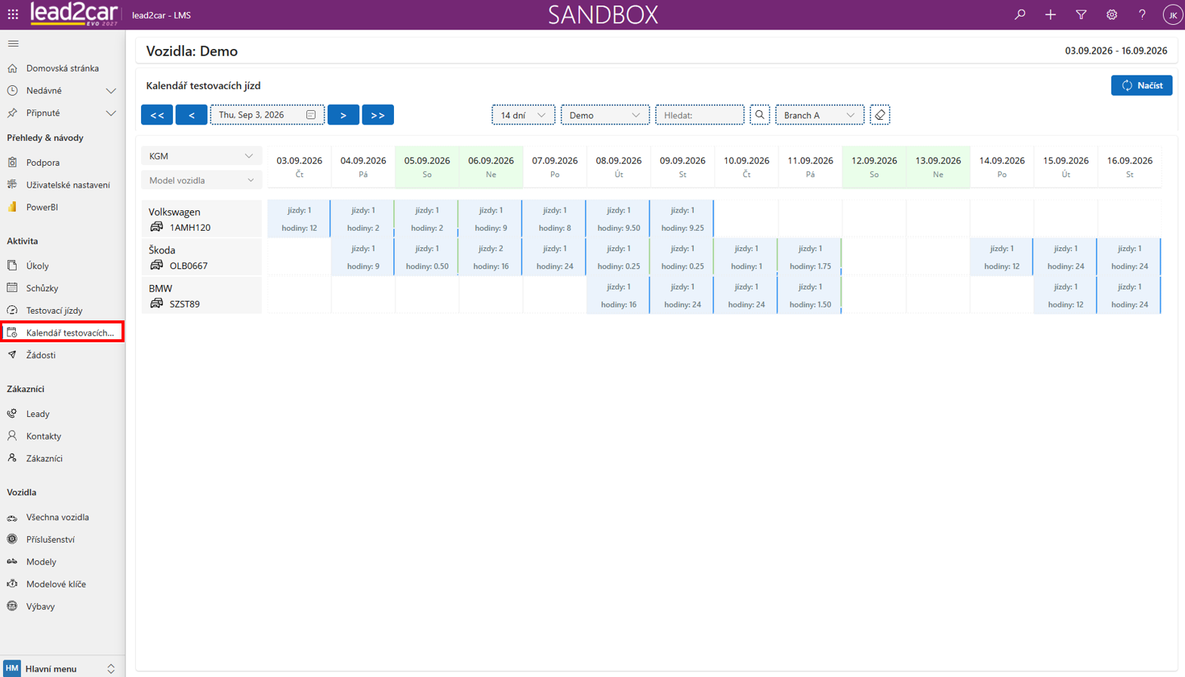Toggle the sidebar hamburger menu

coord(13,44)
